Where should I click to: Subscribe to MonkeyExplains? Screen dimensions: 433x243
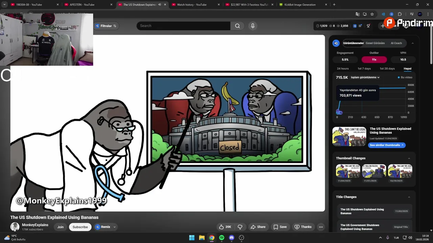coord(80,227)
